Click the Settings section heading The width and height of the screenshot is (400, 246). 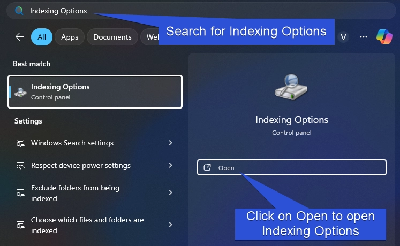(x=28, y=121)
